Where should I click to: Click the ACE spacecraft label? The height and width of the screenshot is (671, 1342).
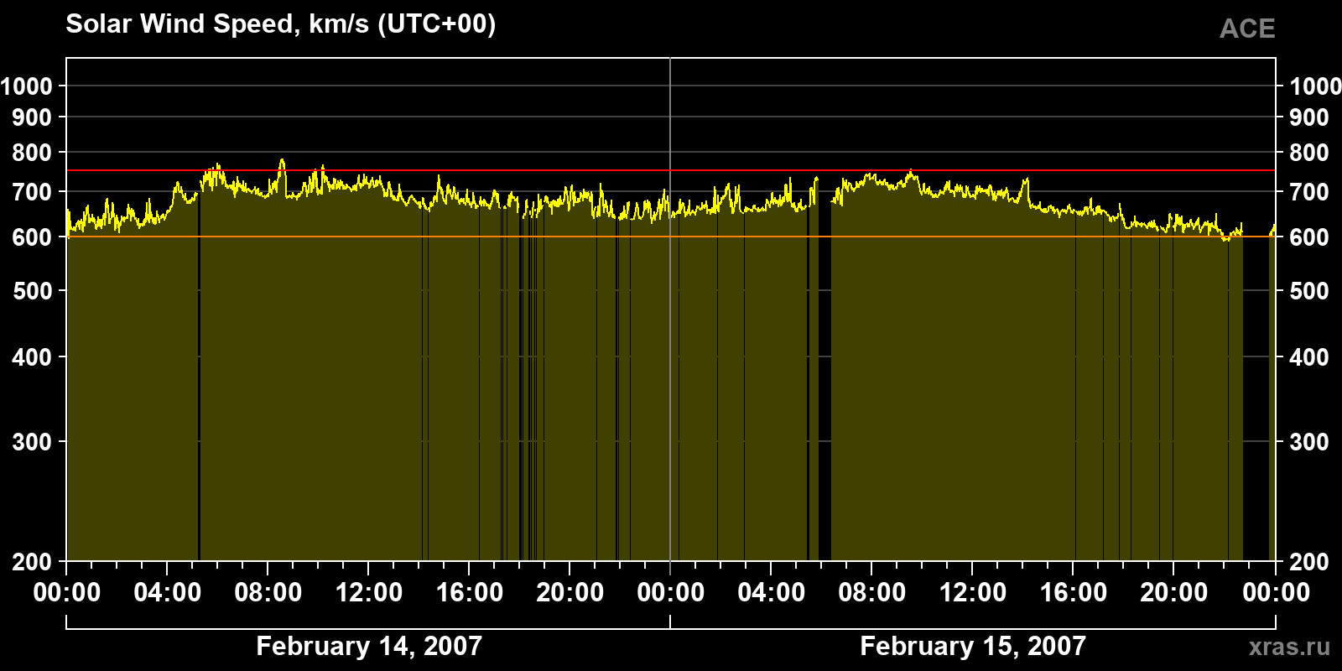point(1247,29)
